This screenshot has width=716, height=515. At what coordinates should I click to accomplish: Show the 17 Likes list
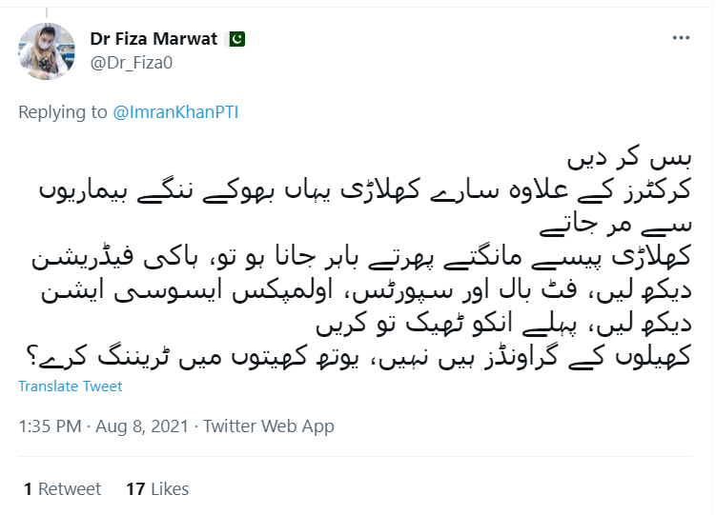(x=157, y=489)
